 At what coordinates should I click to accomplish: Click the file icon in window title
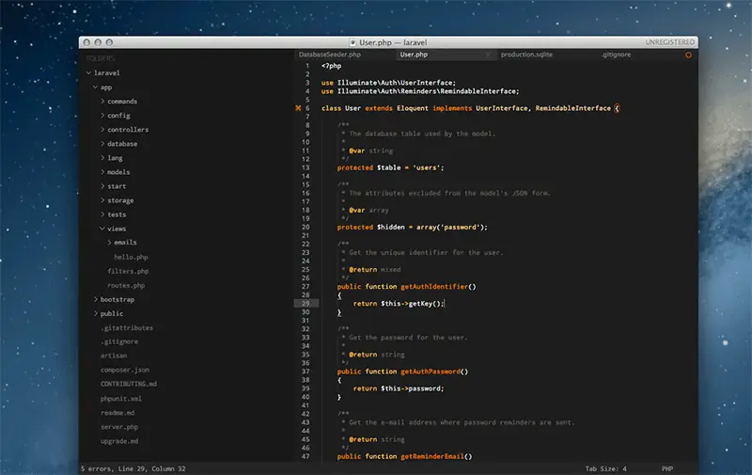pos(353,42)
